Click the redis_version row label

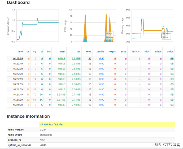pos(16,130)
